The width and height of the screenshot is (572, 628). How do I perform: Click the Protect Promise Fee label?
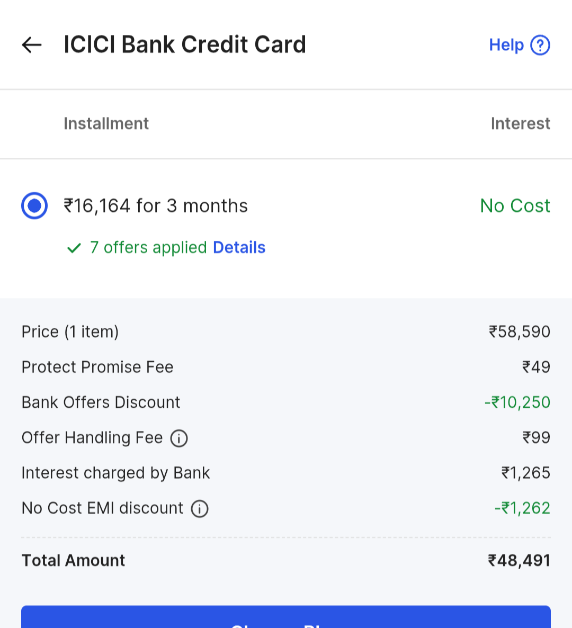pyautogui.click(x=97, y=367)
